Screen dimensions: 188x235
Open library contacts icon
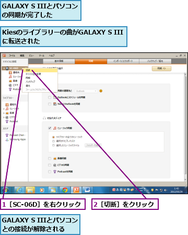(x=7, y=105)
